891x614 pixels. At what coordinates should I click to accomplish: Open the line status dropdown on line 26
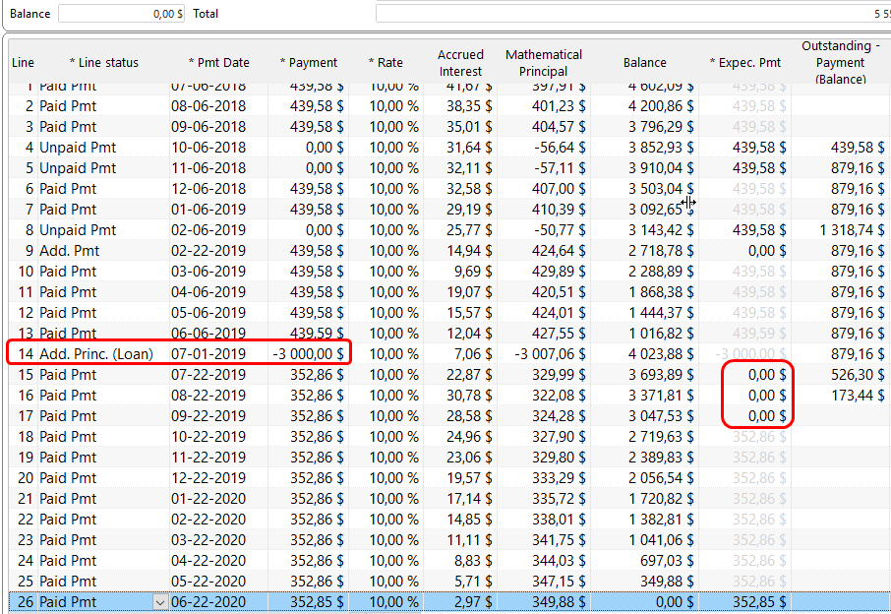(161, 602)
